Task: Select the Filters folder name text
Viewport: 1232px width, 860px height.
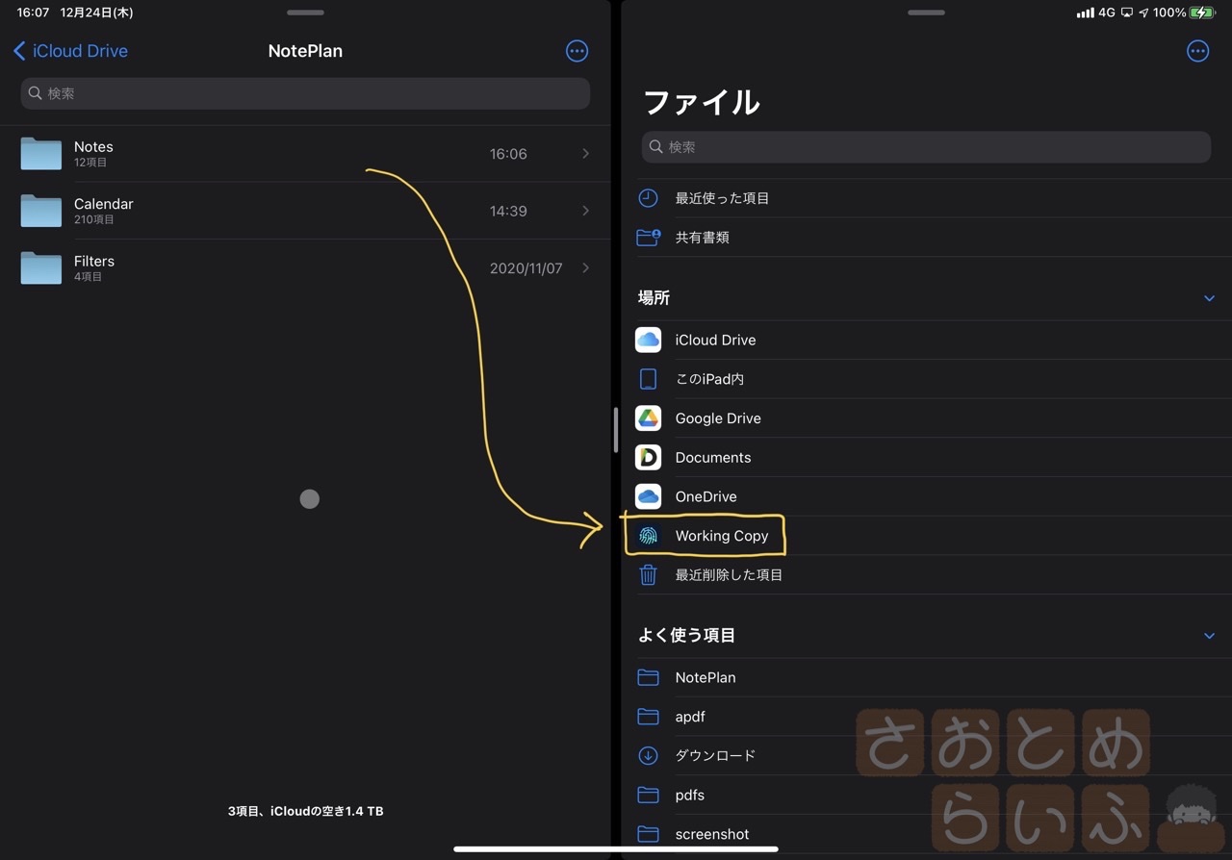Action: [94, 261]
